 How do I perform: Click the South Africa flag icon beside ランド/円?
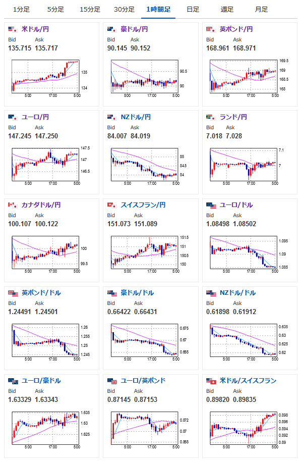click(x=211, y=117)
